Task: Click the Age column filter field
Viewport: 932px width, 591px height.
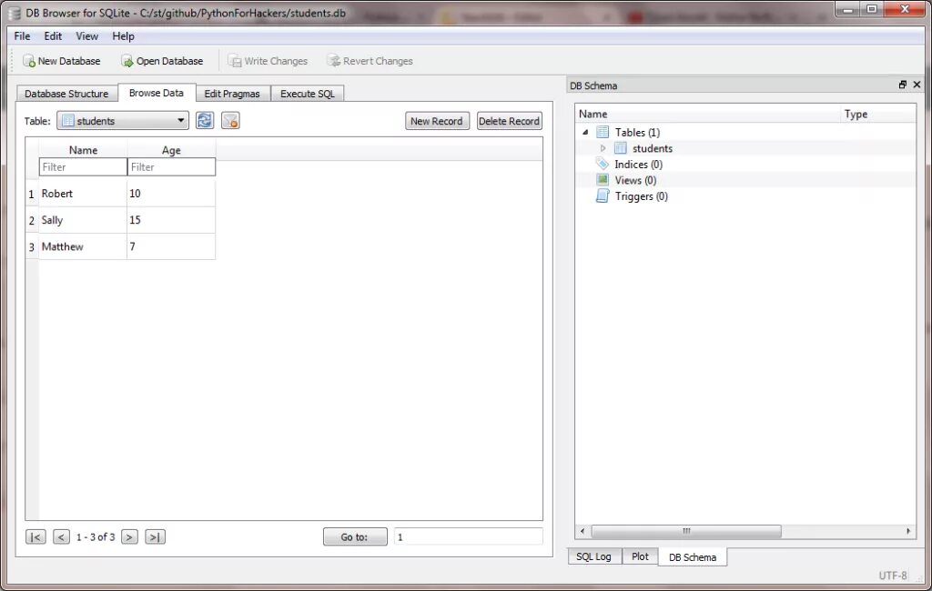Action: click(x=171, y=167)
